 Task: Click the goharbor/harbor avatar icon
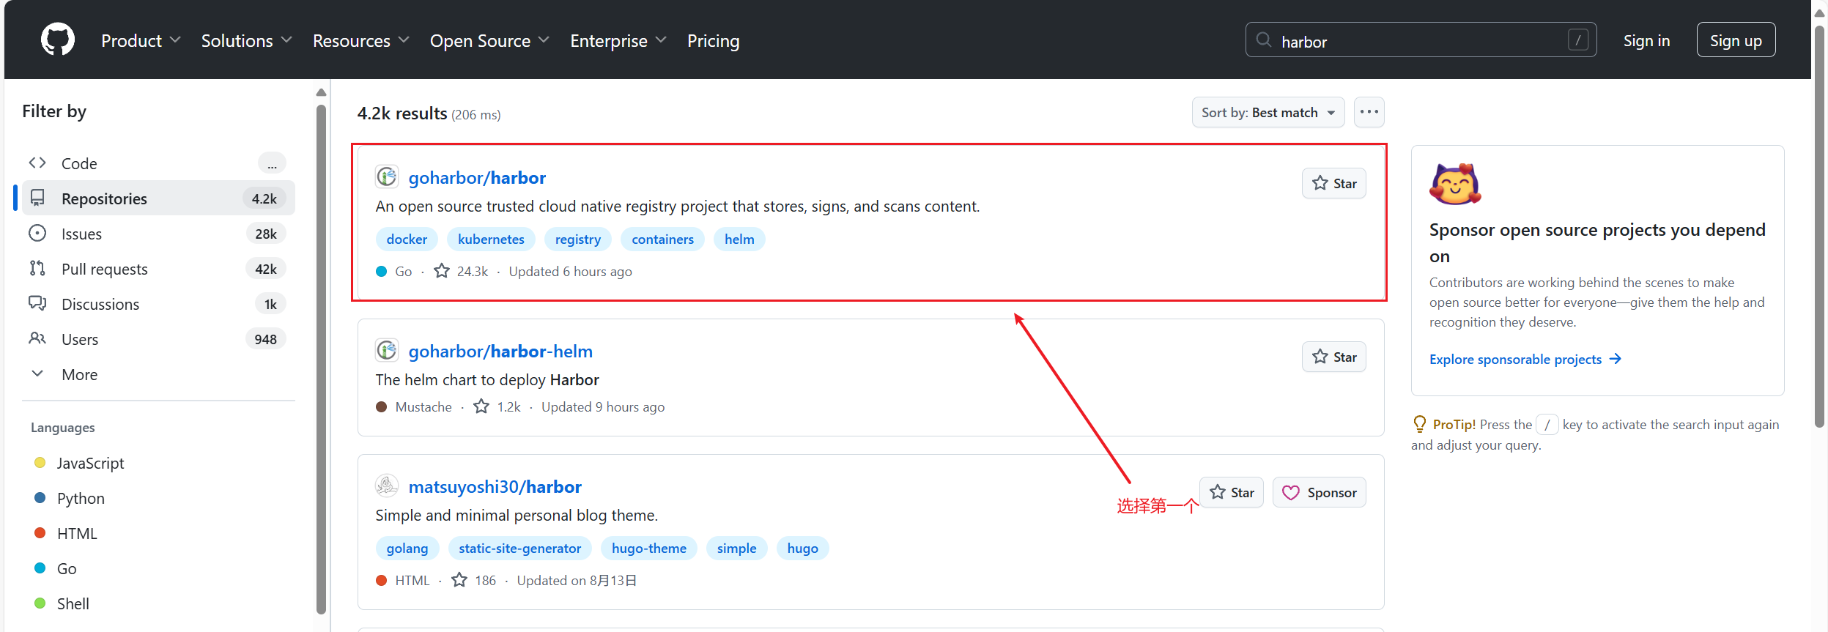(x=387, y=176)
